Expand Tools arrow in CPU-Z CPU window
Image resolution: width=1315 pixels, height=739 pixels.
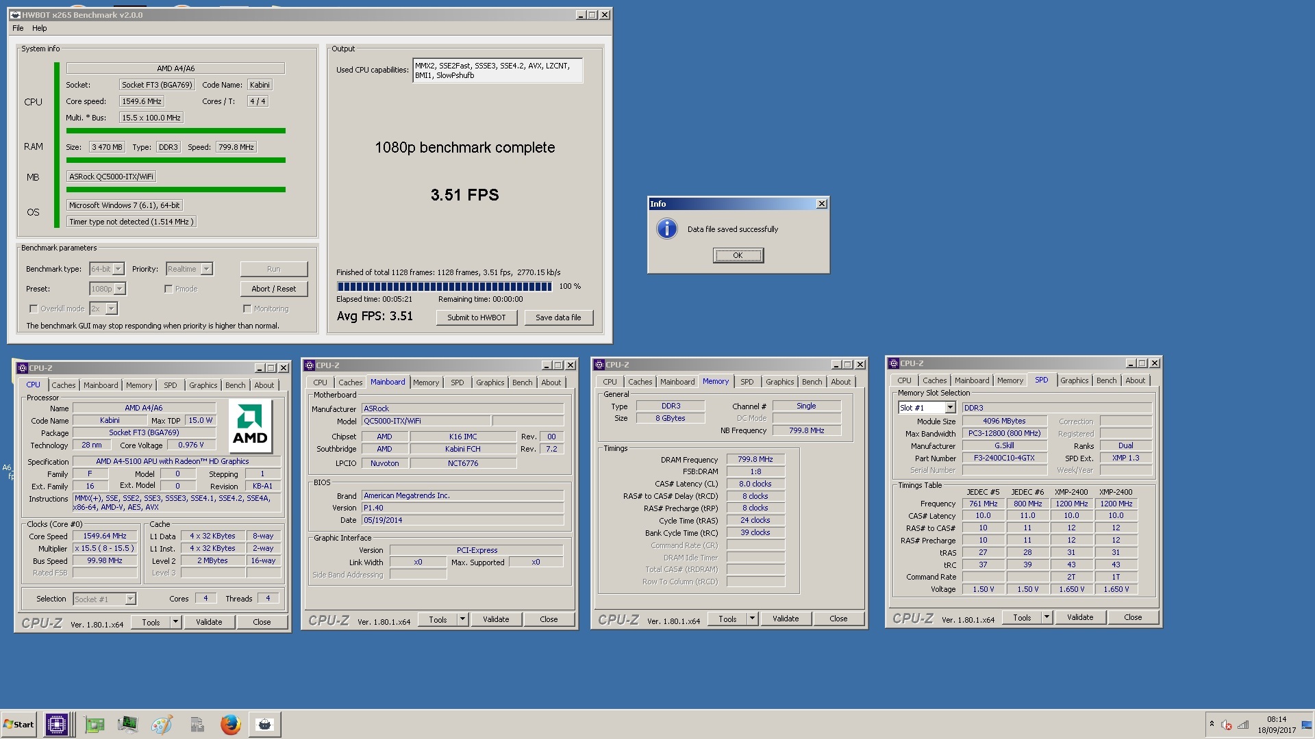pos(175,622)
